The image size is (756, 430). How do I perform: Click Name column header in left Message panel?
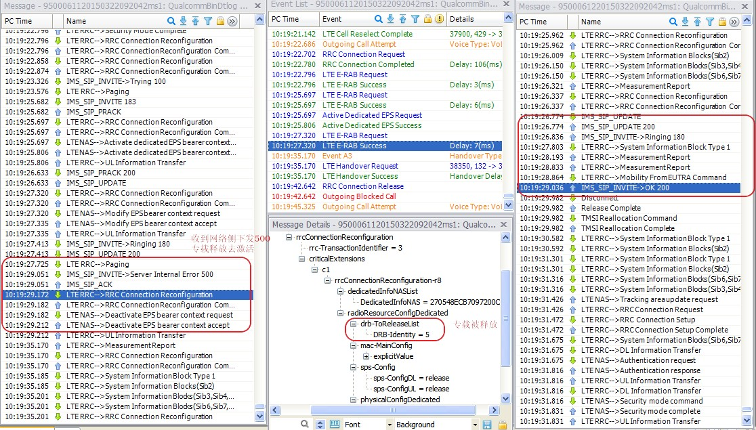coord(76,21)
